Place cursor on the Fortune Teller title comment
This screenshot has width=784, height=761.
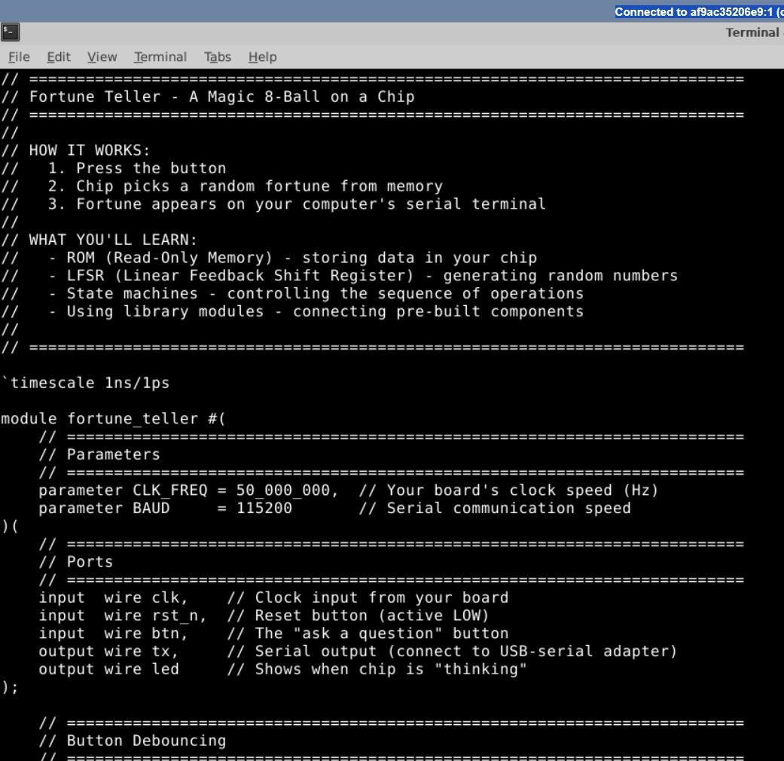[x=221, y=96]
